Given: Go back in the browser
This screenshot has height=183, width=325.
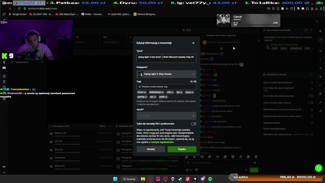Looking at the screenshot, I should tap(10, 8).
